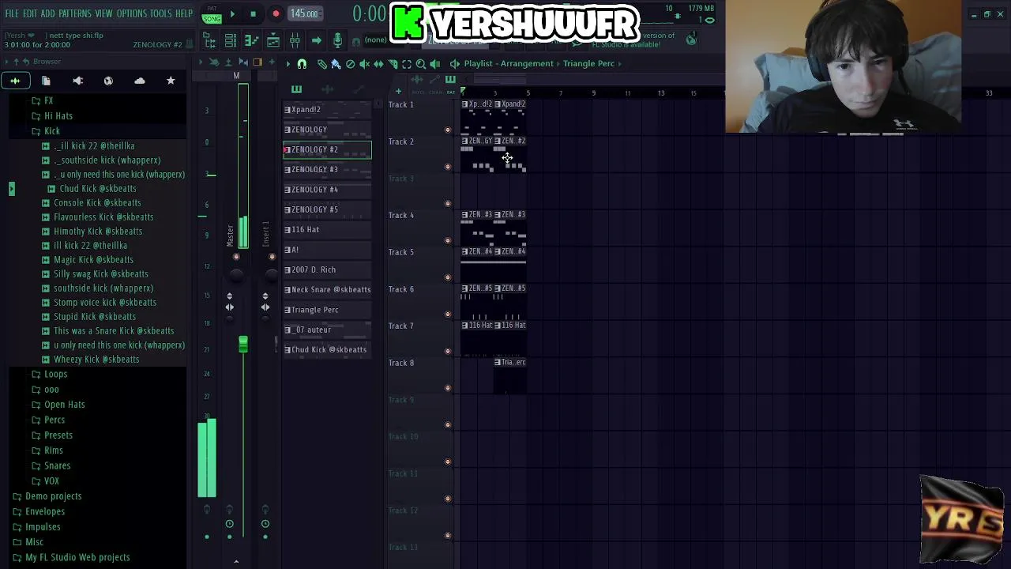Mute Track 1 via its green dot
The height and width of the screenshot is (569, 1011).
tap(448, 130)
